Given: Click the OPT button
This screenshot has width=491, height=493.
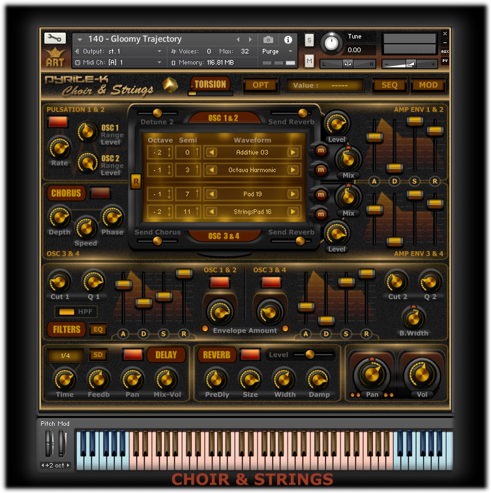Looking at the screenshot, I should coord(260,85).
